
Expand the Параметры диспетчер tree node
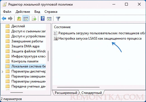click(x=3, y=72)
